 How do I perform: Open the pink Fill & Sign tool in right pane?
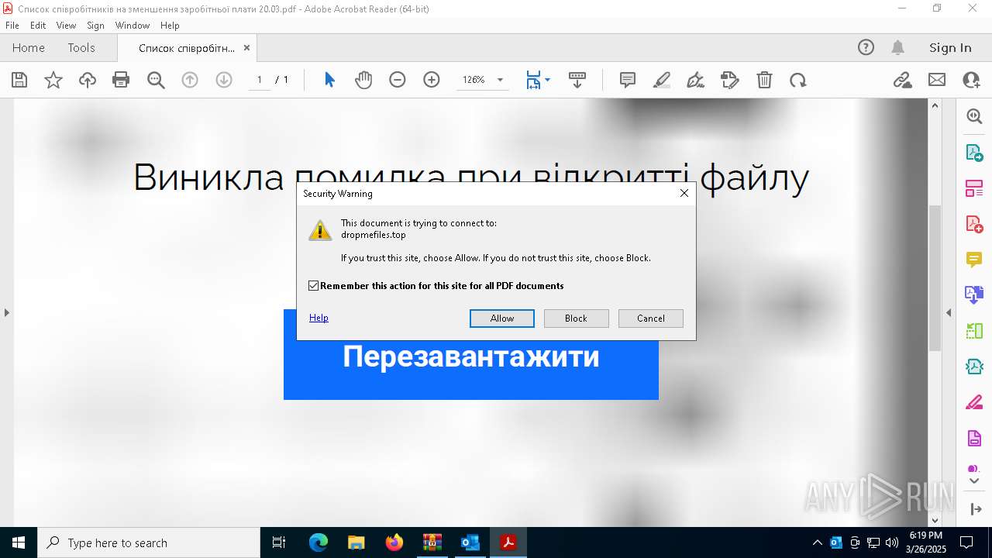coord(974,403)
